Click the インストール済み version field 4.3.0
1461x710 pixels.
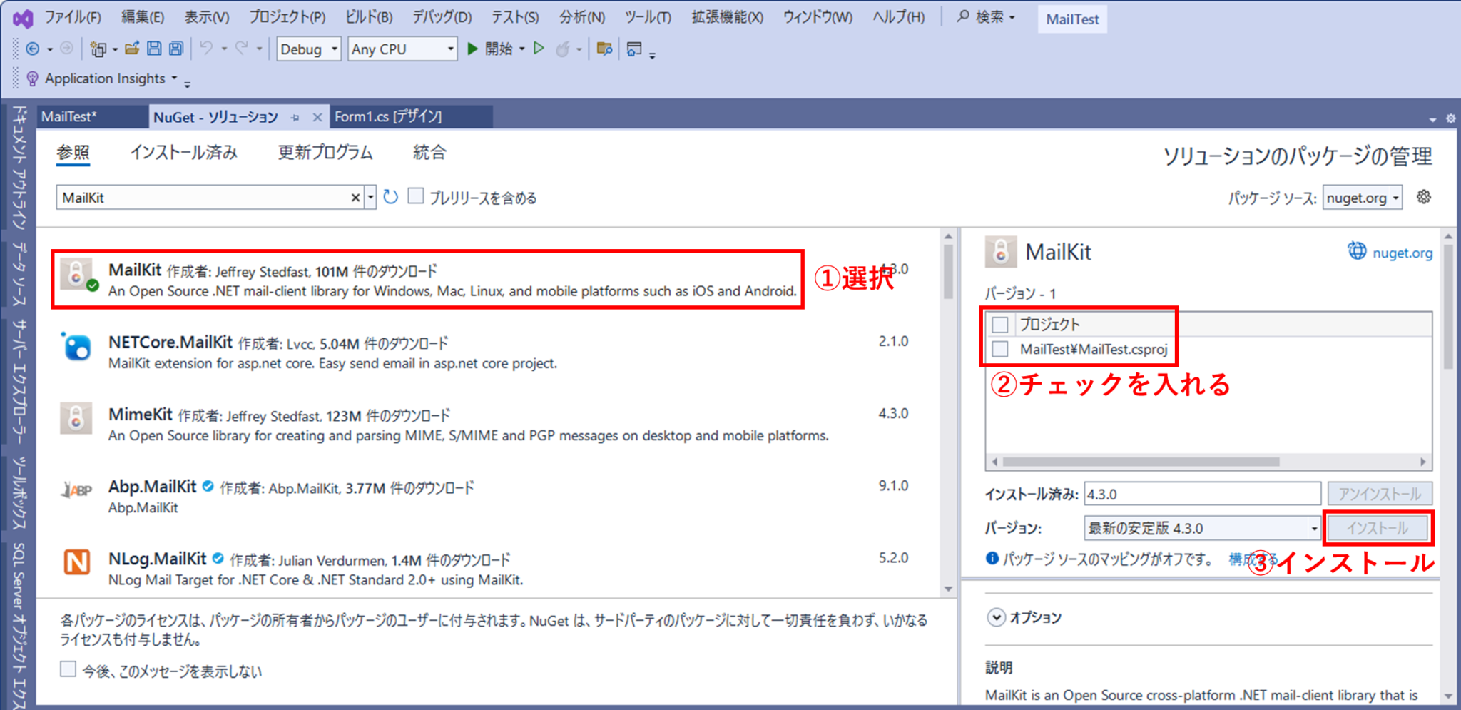click(x=1202, y=494)
